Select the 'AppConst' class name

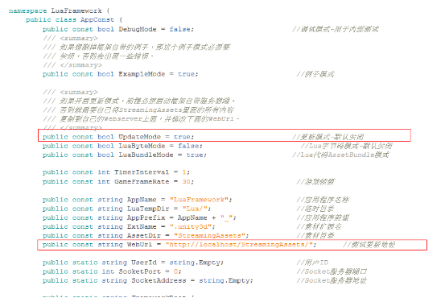97,19
